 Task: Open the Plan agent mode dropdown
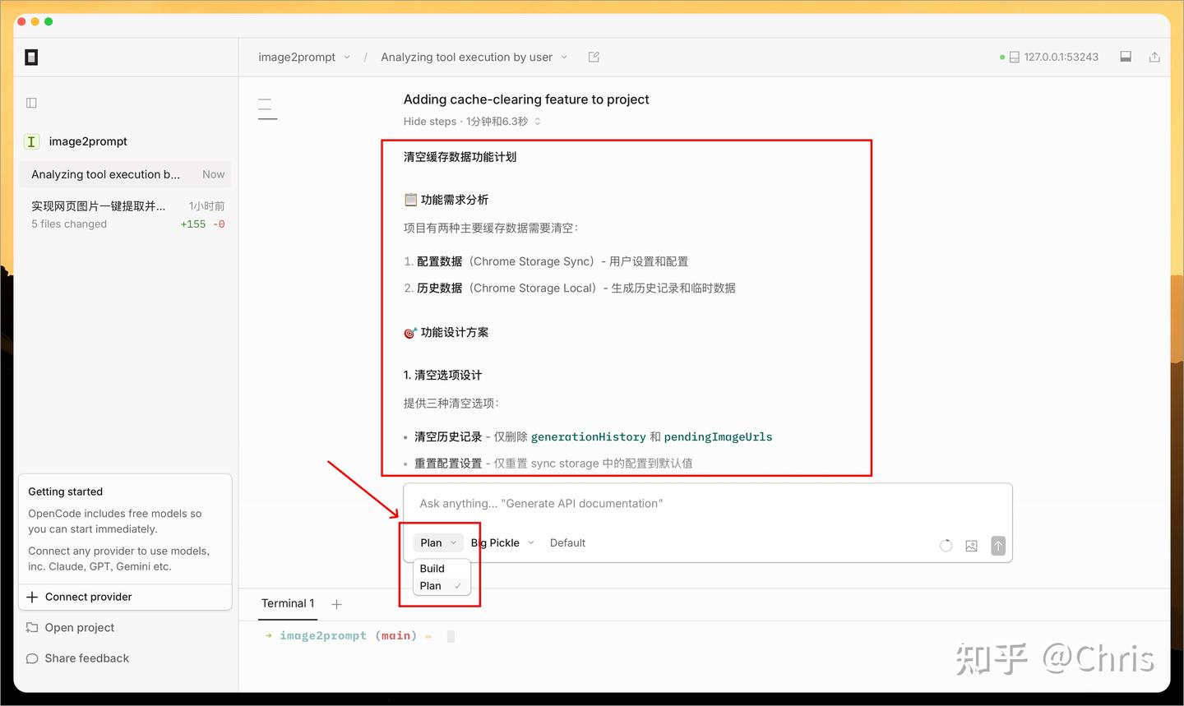coord(438,542)
